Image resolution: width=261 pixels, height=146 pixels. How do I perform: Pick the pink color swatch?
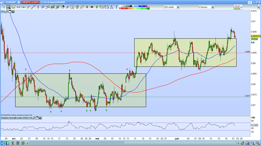(x=148, y=6)
